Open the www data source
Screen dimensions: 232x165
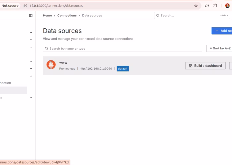click(x=63, y=63)
